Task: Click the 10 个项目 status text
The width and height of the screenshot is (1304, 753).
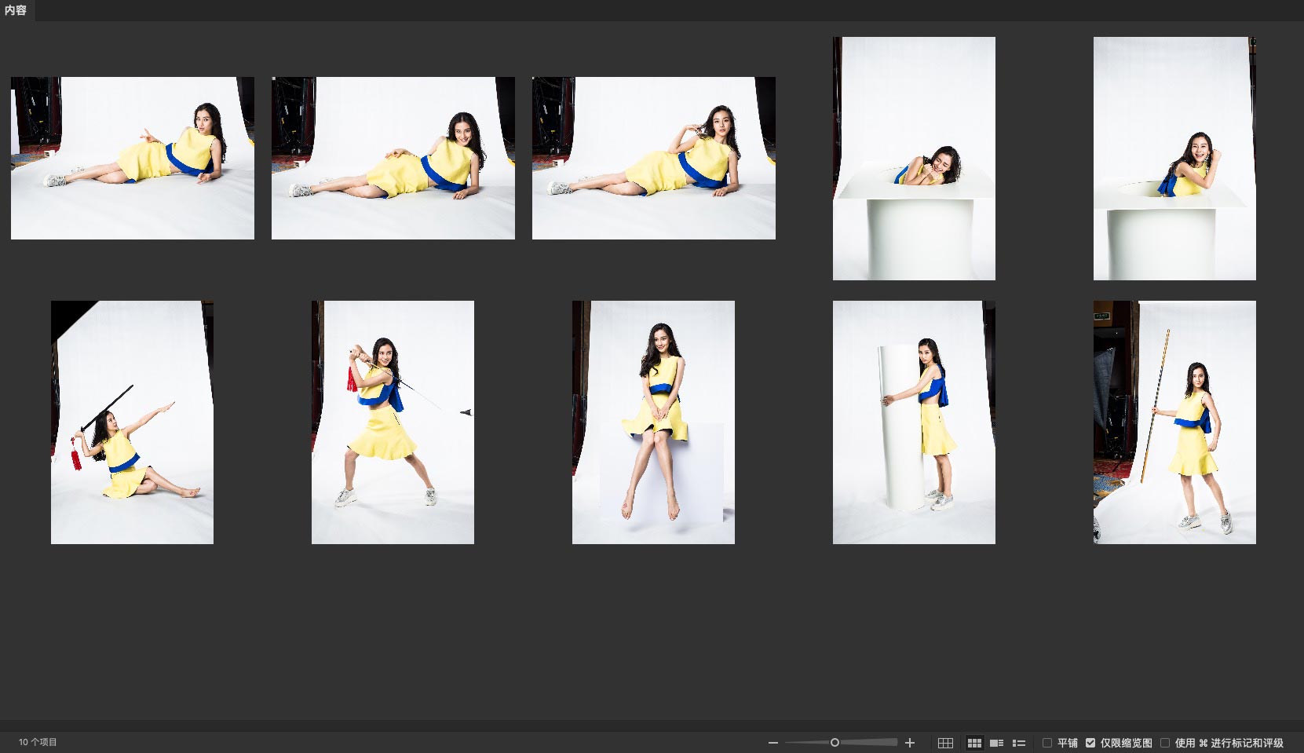Action: (38, 742)
